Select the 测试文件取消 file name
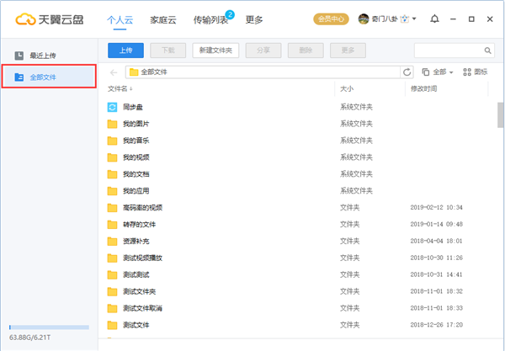The height and width of the screenshot is (351, 505). (x=143, y=309)
